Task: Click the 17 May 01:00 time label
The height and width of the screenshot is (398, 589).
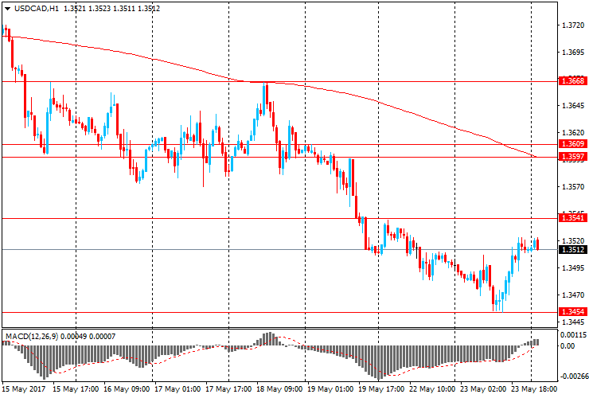Action: coord(177,390)
